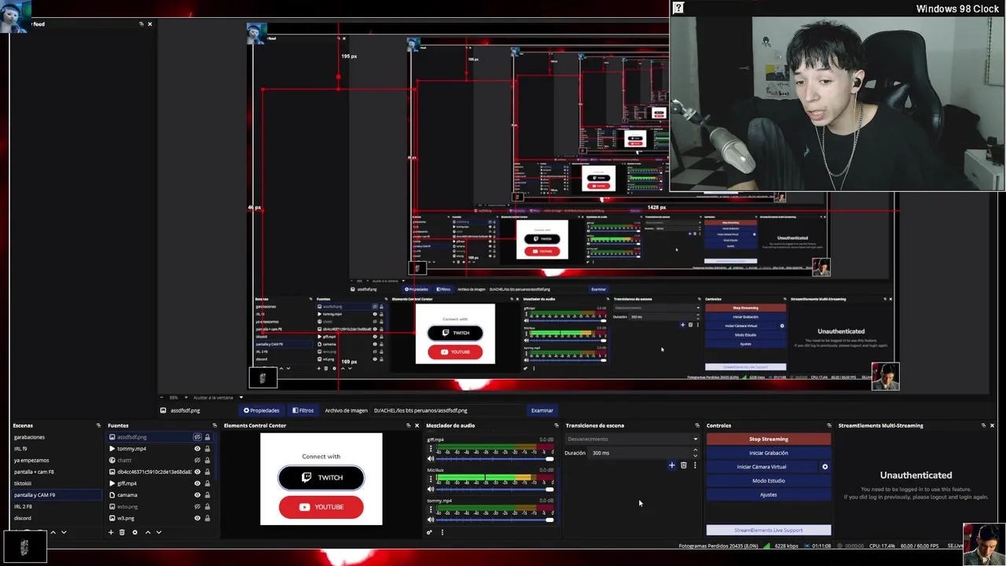Image resolution: width=1006 pixels, height=566 pixels.
Task: Hide the camama source
Action: [x=197, y=495]
